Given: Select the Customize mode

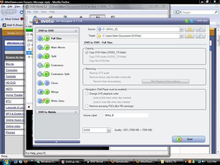Looking at the screenshot, I should [57, 65].
